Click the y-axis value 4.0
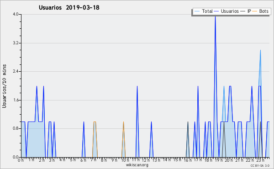 pos(16,14)
